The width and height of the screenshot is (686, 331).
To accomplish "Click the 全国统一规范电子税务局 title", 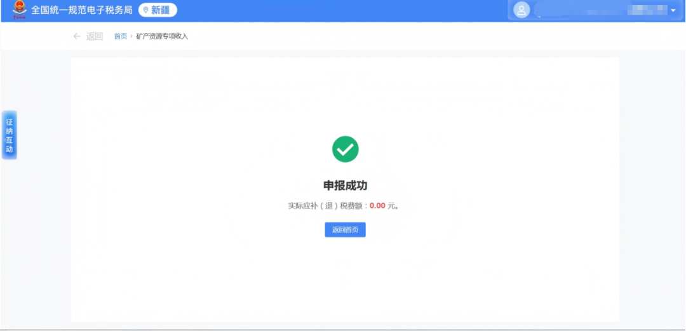I will point(81,10).
